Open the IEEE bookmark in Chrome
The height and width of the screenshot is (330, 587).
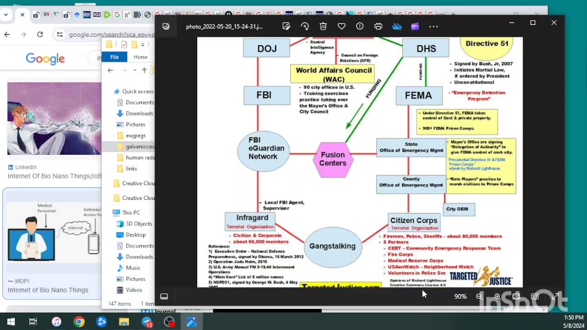(87, 15)
